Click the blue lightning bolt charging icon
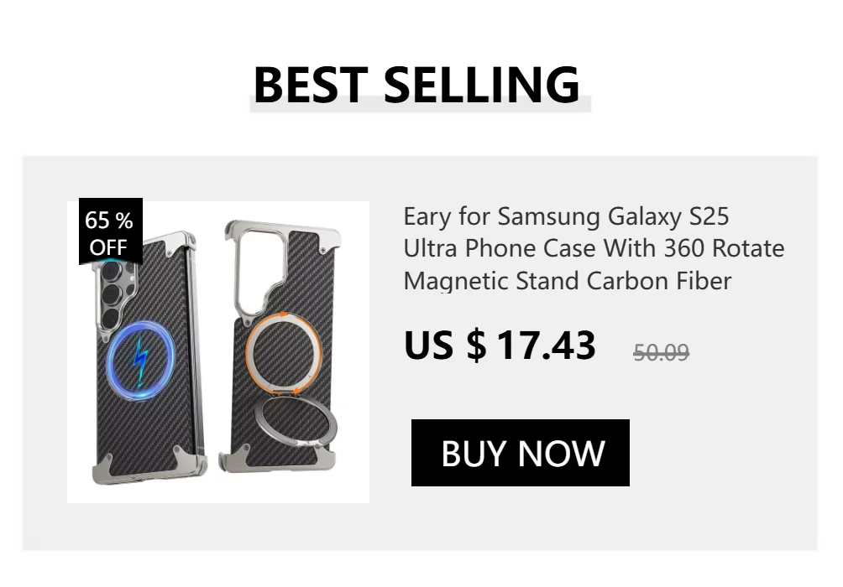This screenshot has height=587, width=843. tap(141, 363)
